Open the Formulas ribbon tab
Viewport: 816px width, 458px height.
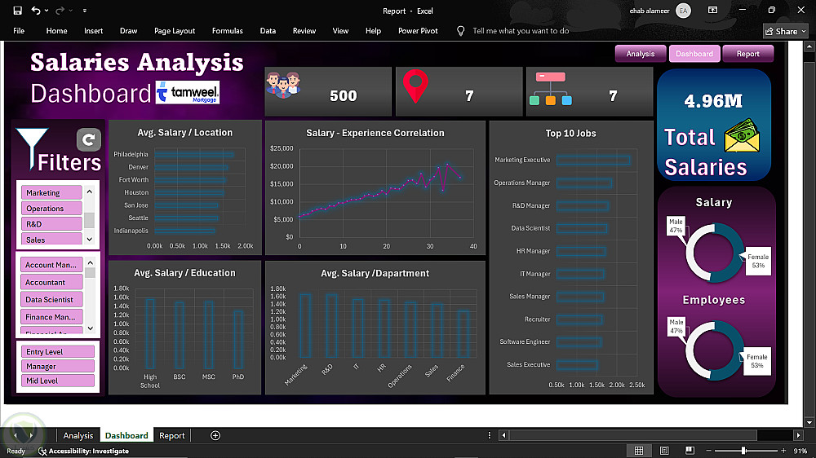coord(228,31)
